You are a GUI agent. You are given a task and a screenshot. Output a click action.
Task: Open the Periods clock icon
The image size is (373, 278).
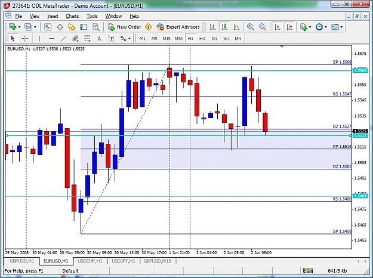319,27
